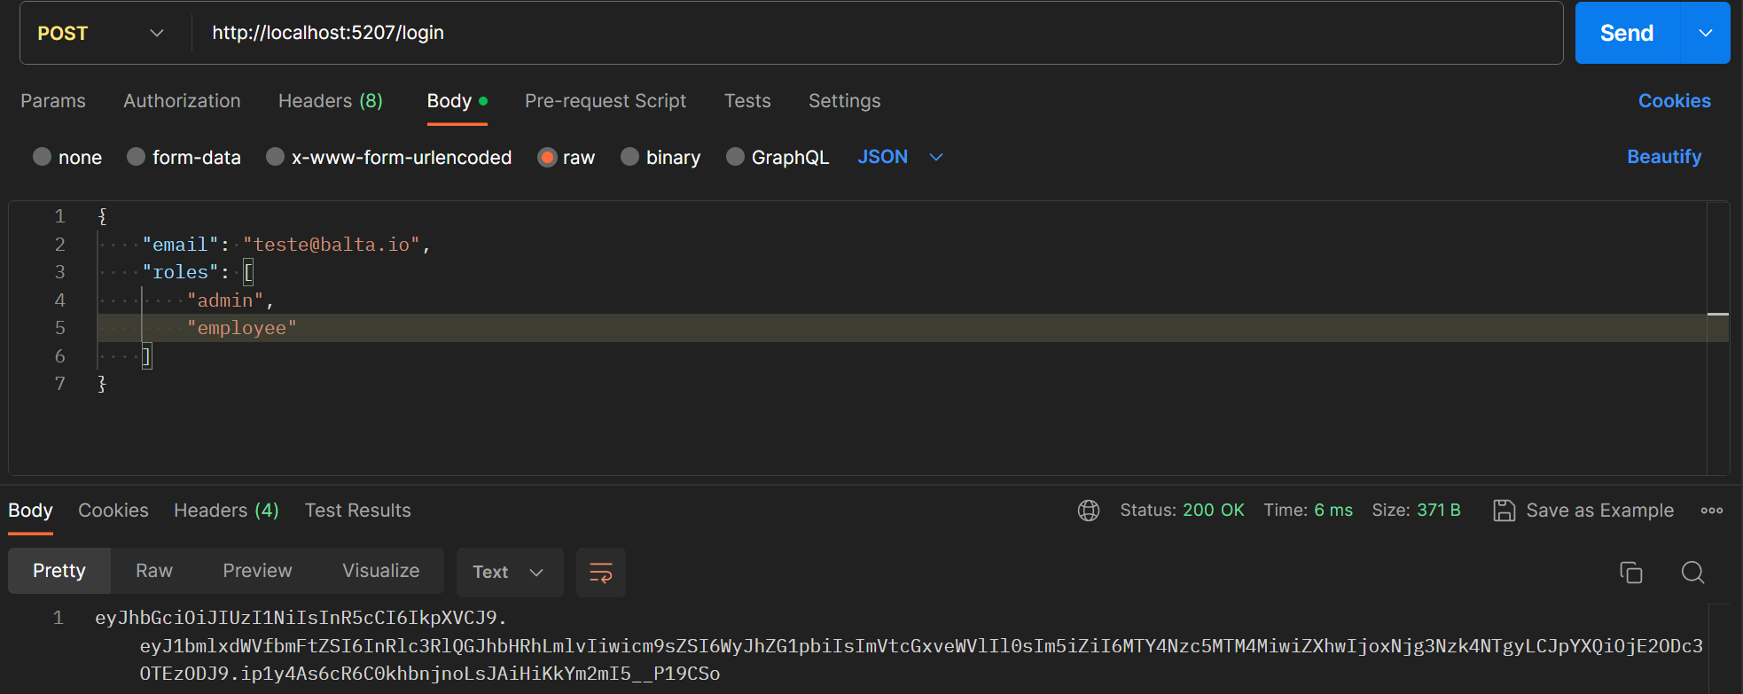Click the "admin" role line in the editor
The height and width of the screenshot is (694, 1743).
225,300
